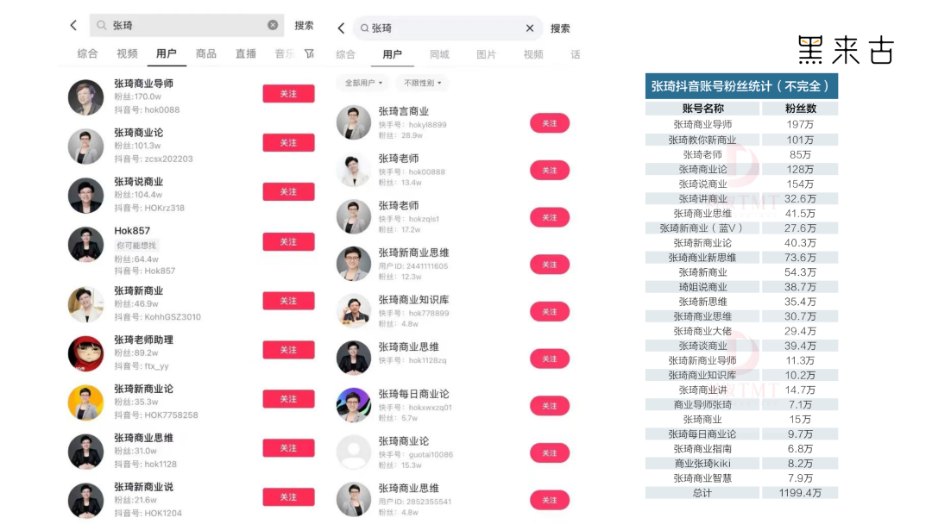Tap the magnifier icon in the Kuaishou search box
The width and height of the screenshot is (932, 524).
tap(364, 28)
